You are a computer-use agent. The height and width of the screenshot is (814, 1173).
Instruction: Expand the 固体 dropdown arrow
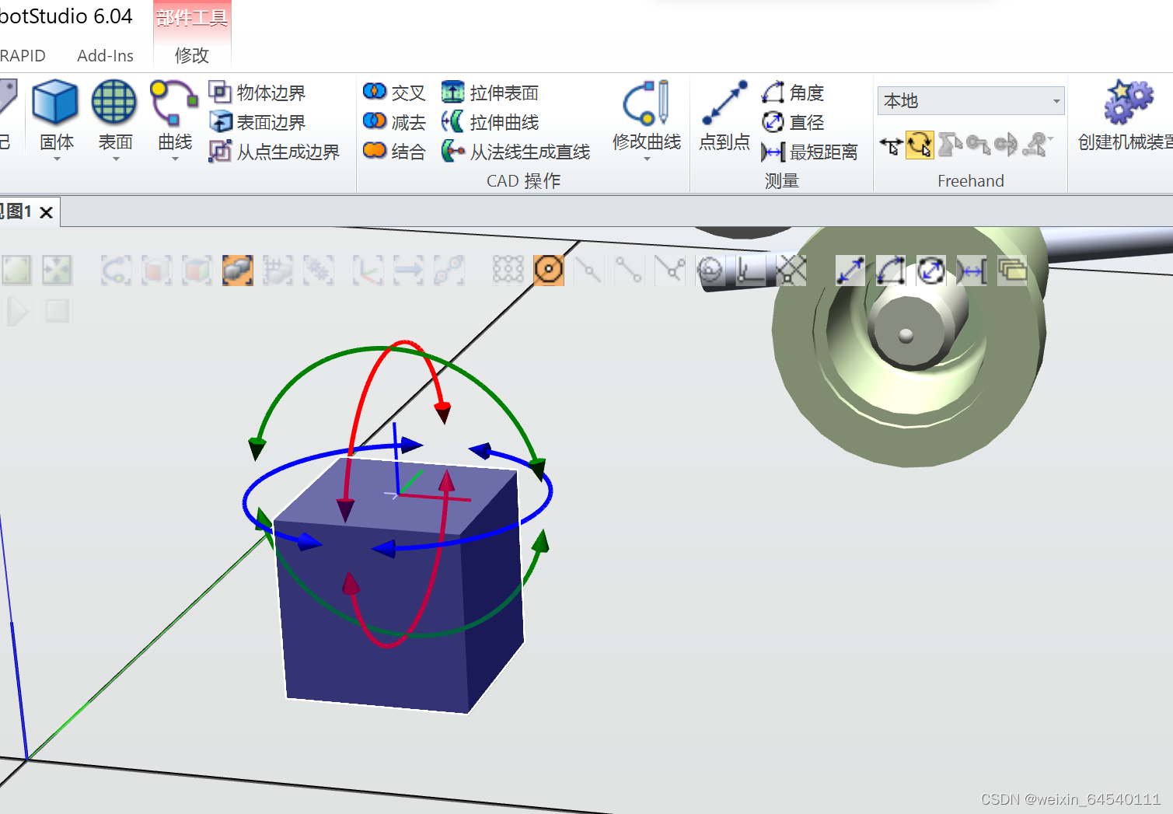(x=57, y=159)
